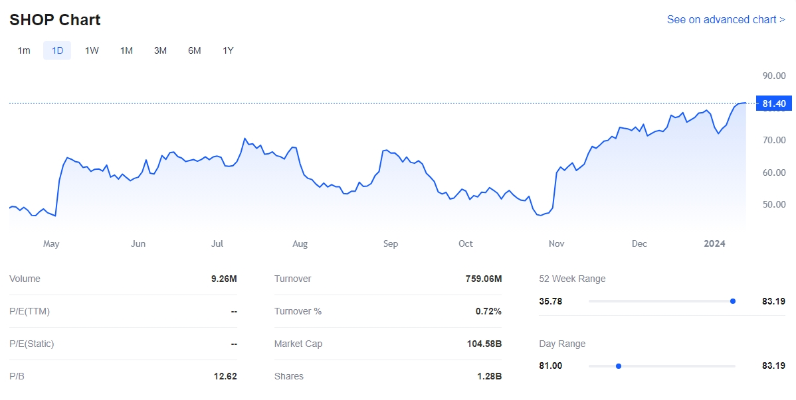Click the Day Range slider dot
Image resolution: width=796 pixels, height=400 pixels.
pyautogui.click(x=619, y=366)
